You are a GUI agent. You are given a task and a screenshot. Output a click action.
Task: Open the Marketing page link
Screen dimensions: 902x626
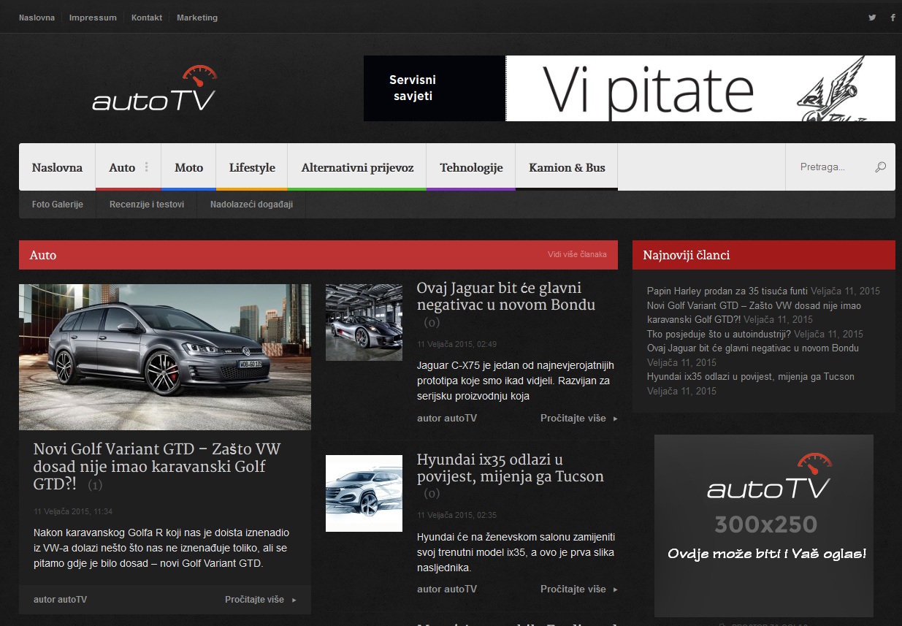tap(197, 18)
